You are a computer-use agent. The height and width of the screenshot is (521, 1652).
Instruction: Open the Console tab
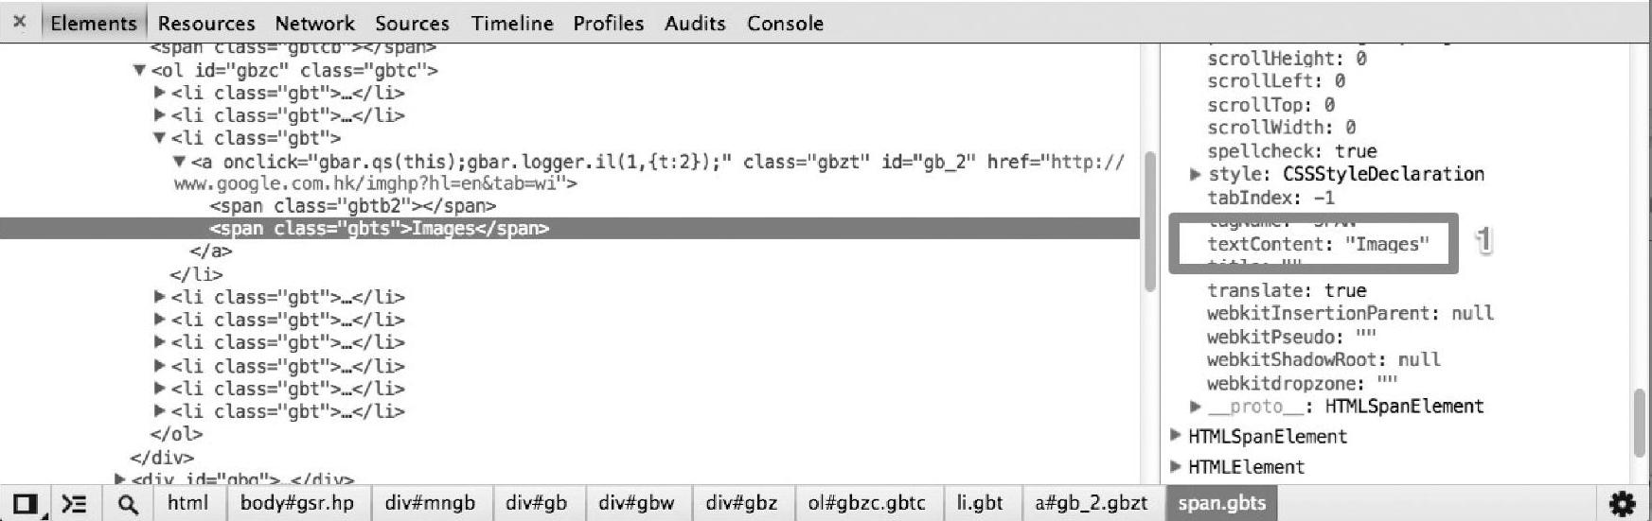(785, 23)
